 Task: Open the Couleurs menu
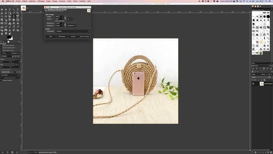(x=62, y=1)
